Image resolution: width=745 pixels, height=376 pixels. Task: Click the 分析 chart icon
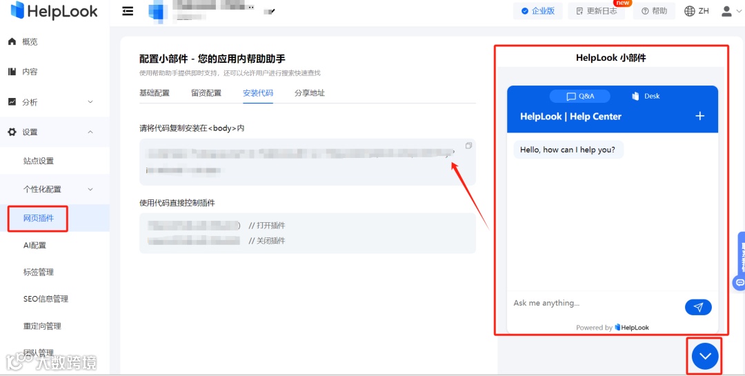(12, 101)
